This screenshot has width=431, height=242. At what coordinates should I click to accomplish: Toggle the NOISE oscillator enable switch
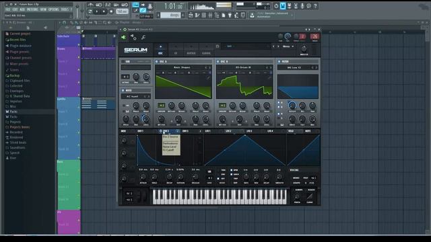pos(123,90)
